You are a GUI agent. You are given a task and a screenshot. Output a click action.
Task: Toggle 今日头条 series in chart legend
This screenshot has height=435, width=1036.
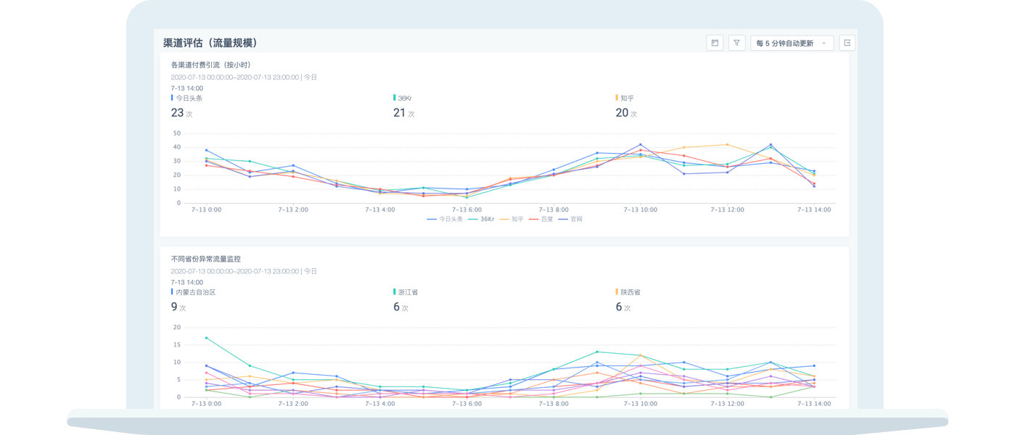click(x=445, y=218)
